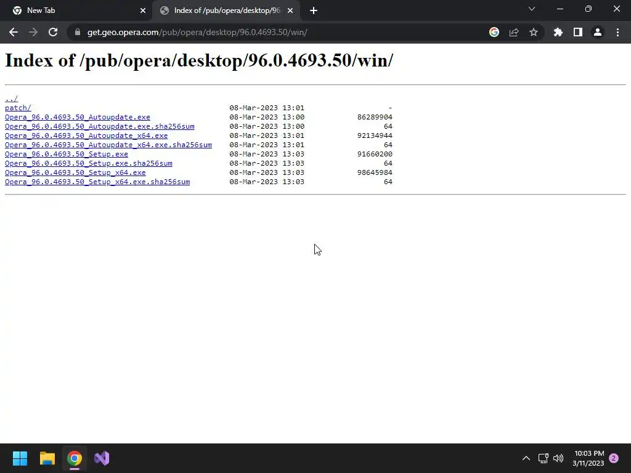Open tab search chevron dropdown
This screenshot has width=631, height=473.
click(532, 9)
